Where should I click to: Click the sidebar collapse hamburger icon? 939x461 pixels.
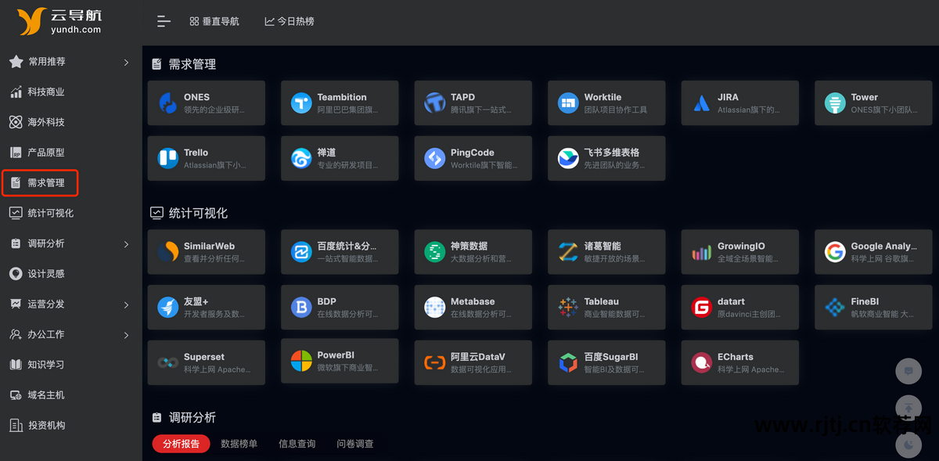click(x=164, y=21)
